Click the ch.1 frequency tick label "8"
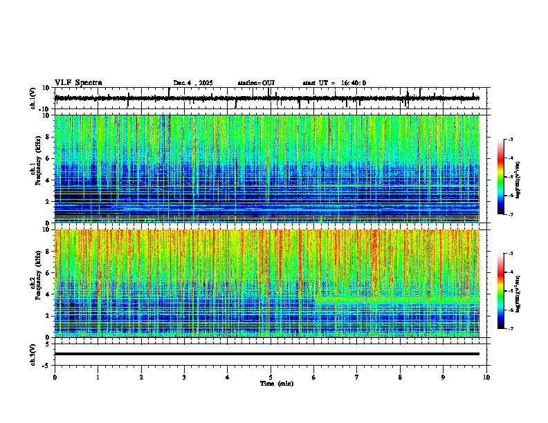The width and height of the screenshot is (548, 423). point(48,137)
